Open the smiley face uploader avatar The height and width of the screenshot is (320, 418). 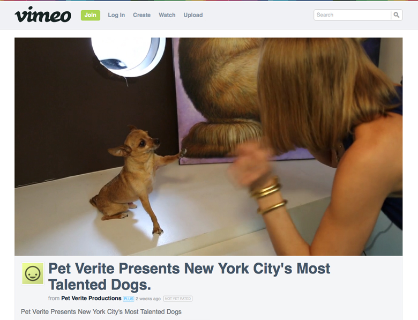(x=33, y=273)
